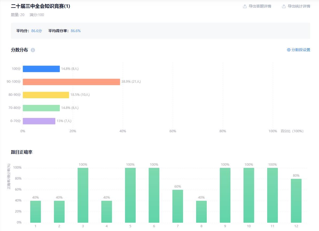
Task: Click question 7 accuracy bar showing 60%
Action: 178,206
